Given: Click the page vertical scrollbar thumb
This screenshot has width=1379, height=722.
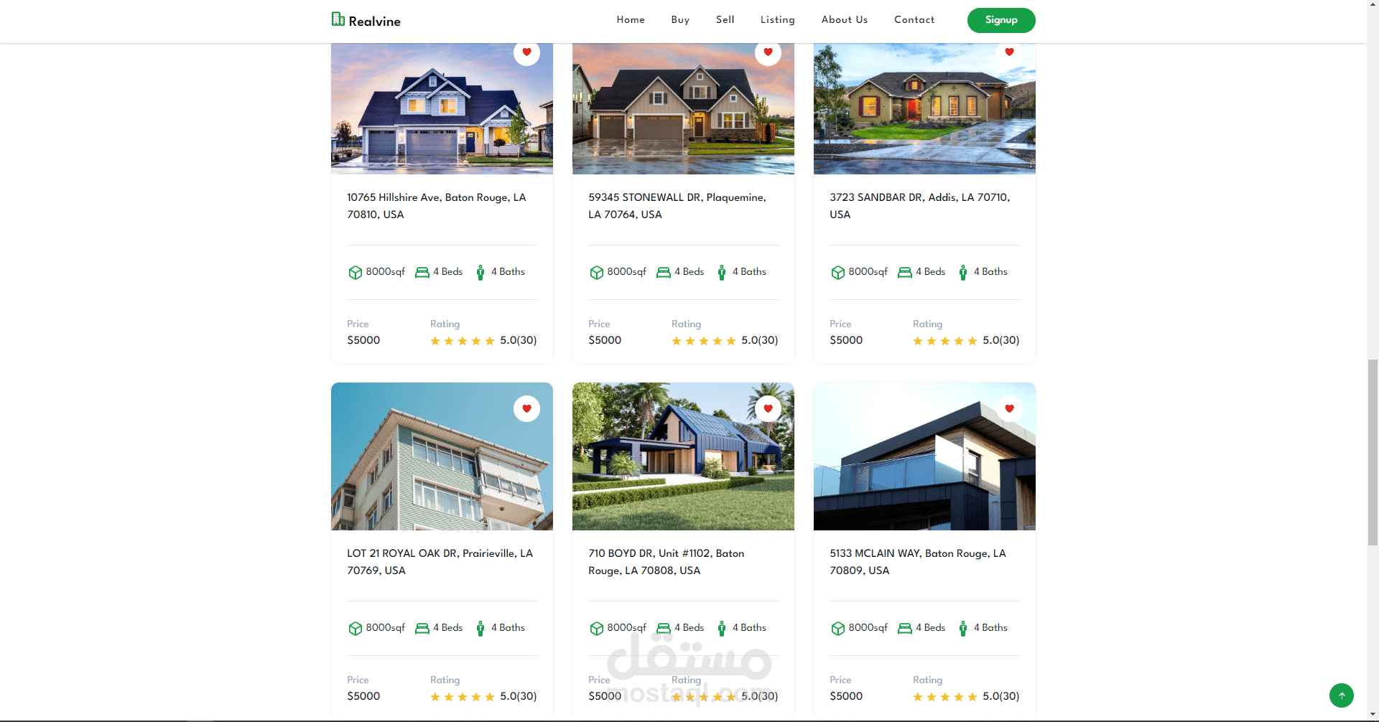Looking at the screenshot, I should tap(1373, 452).
